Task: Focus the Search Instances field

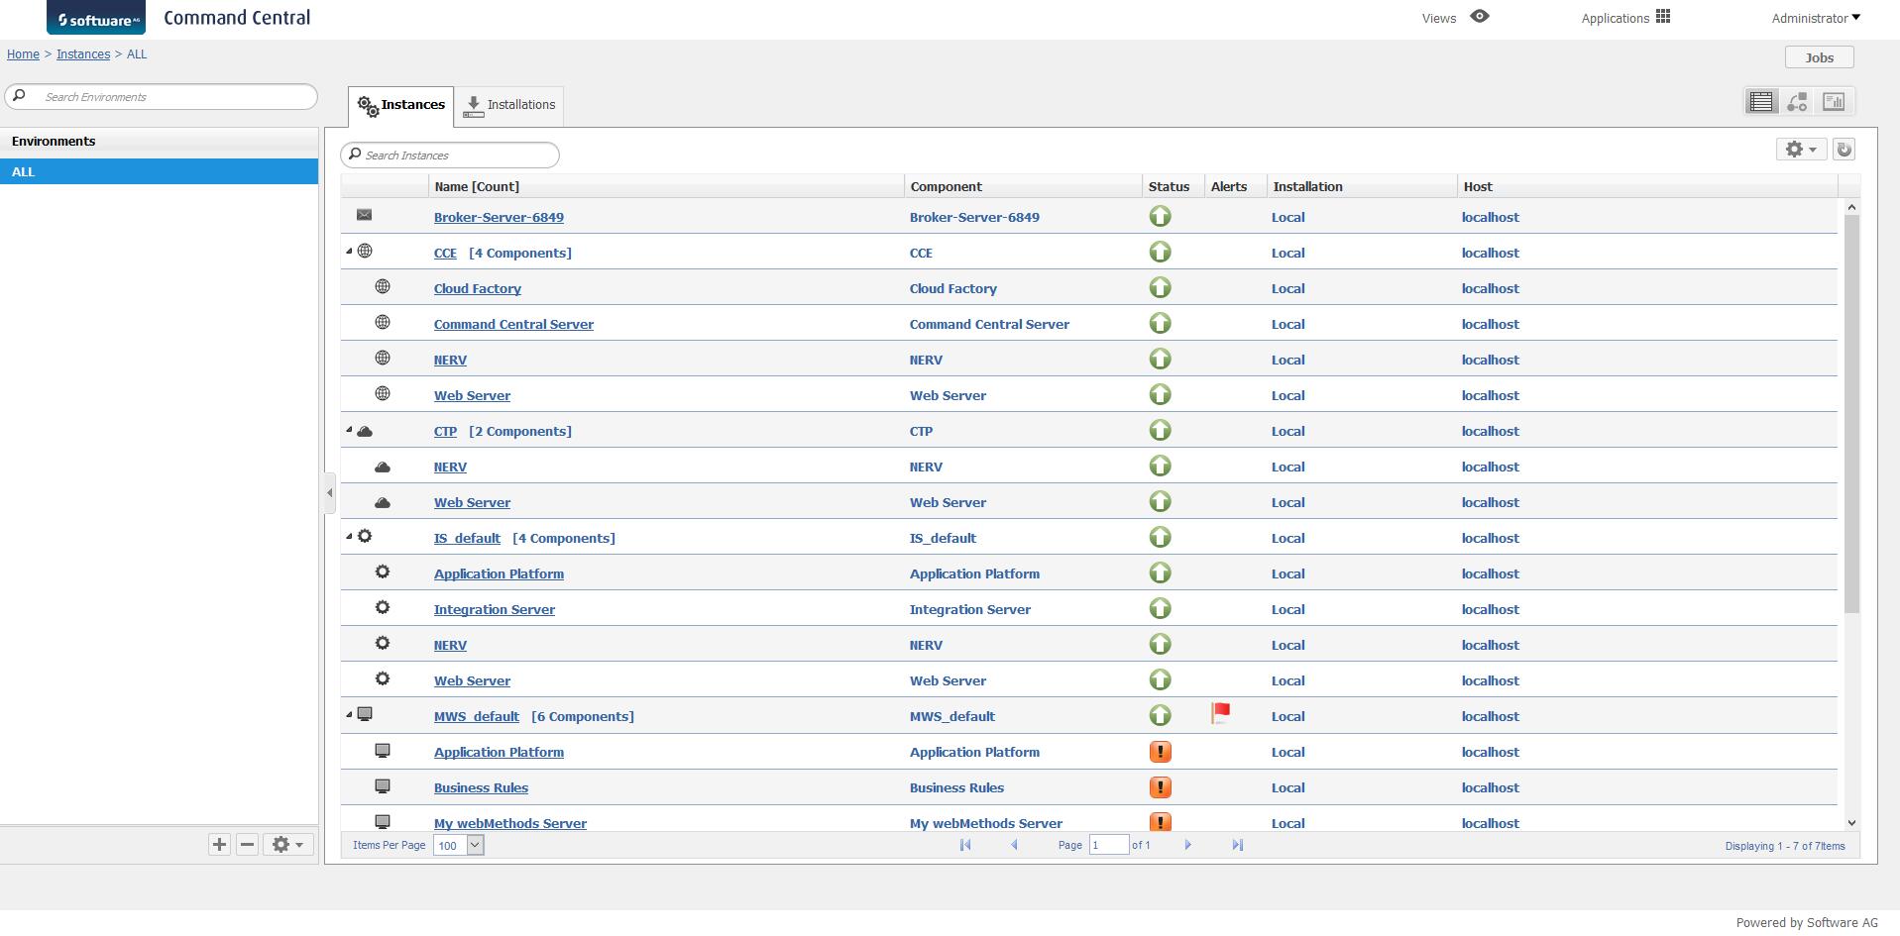Action: point(450,155)
